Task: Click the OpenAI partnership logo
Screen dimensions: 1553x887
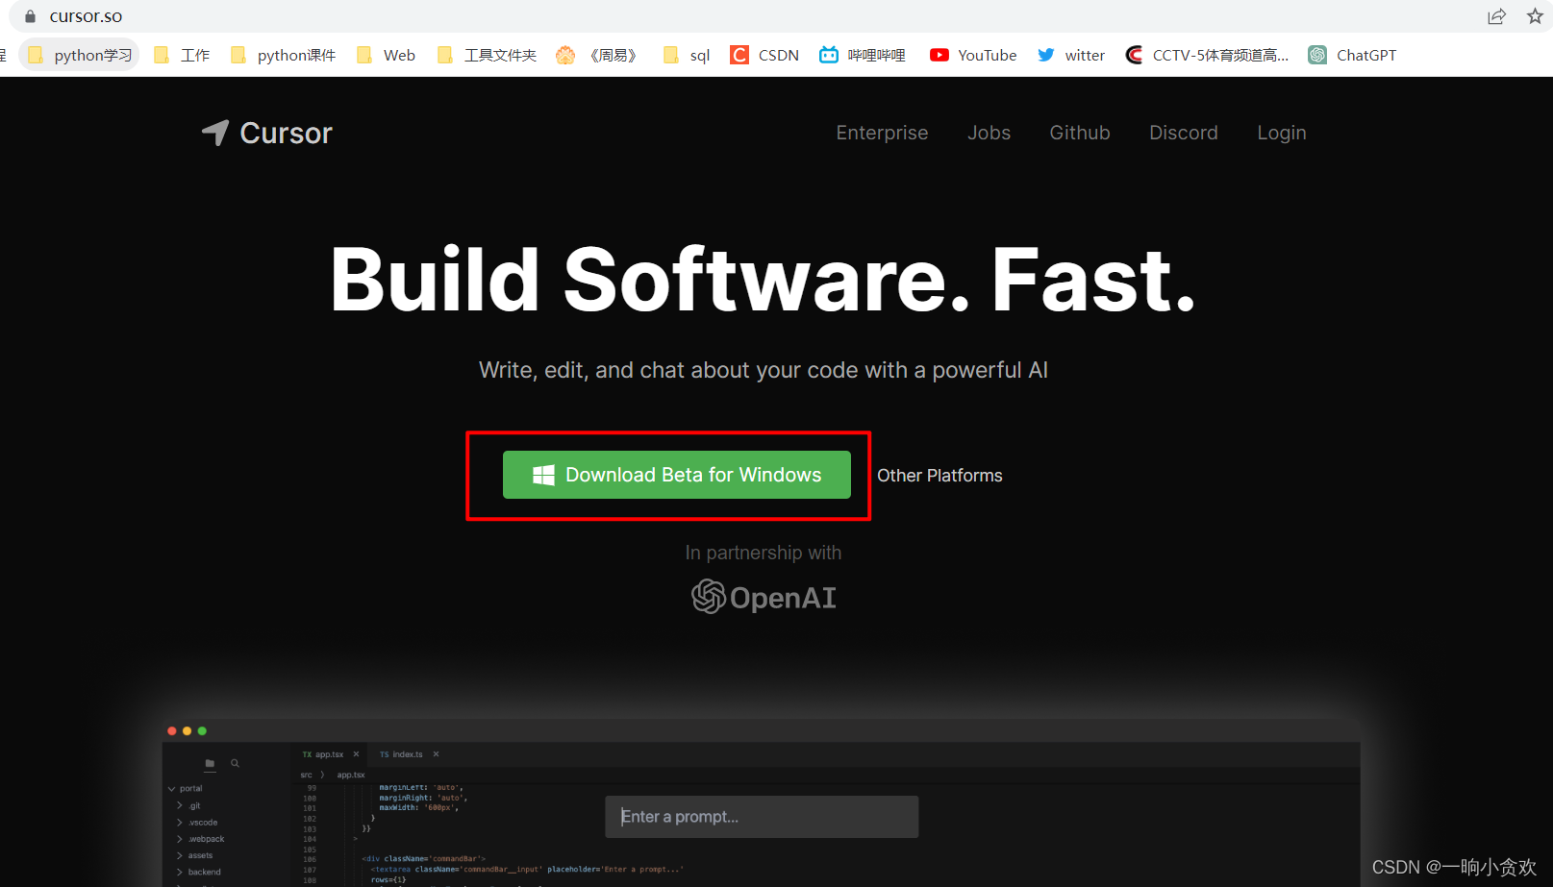Action: pos(764,597)
